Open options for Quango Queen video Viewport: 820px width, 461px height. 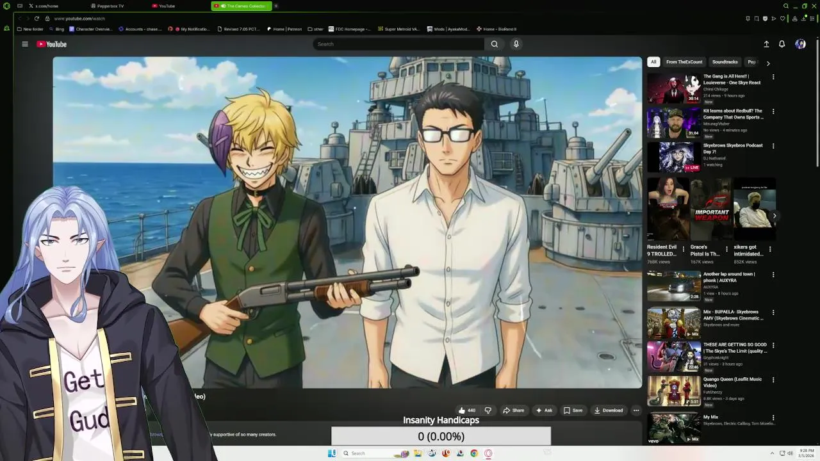tap(773, 380)
